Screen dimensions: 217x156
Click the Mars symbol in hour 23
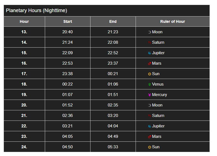click(150, 137)
